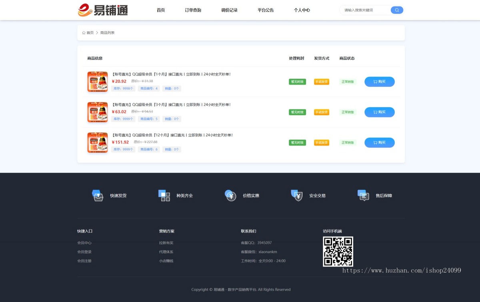Open the 拉新有奖 footer link
The image size is (480, 302).
pyautogui.click(x=166, y=243)
